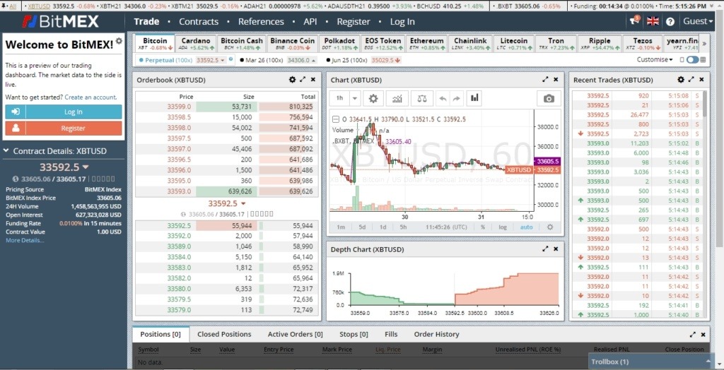Select the 1h chart interval box
724x370 pixels.
click(x=340, y=98)
